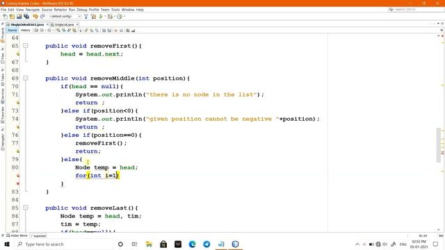Click the Uncomment editor toolbar icon
Viewport: 445px width, 250px height.
(133, 31)
